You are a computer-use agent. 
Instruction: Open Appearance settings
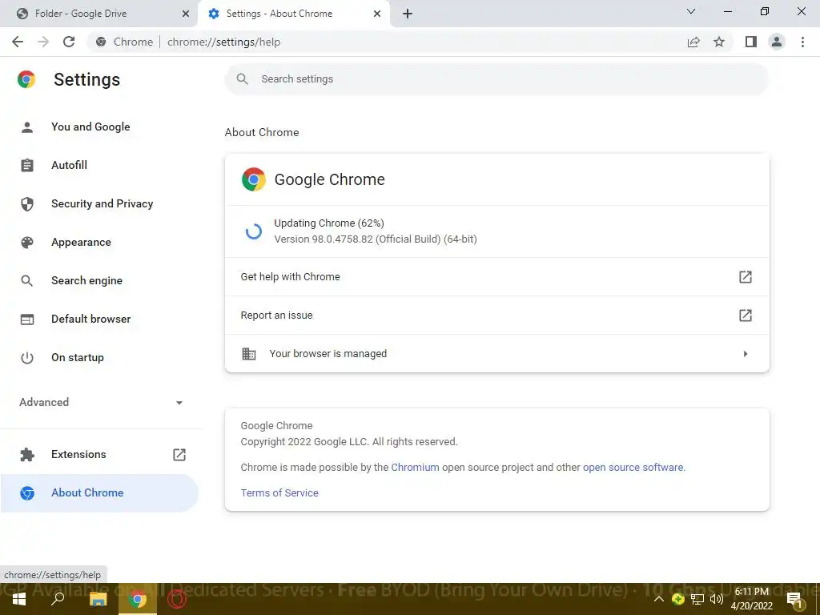point(81,242)
